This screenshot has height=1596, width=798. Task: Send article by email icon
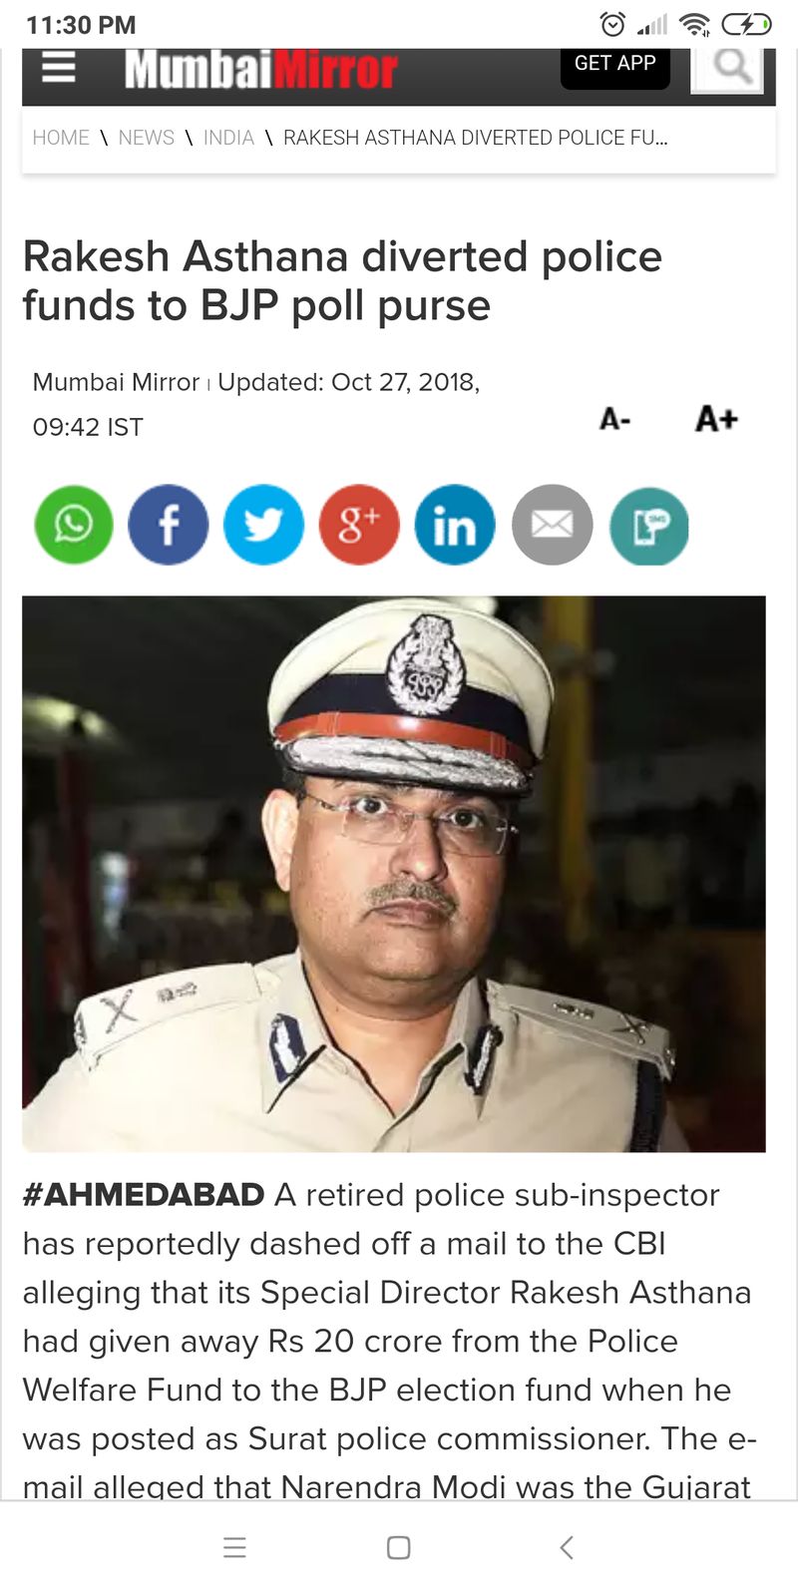pyautogui.click(x=552, y=525)
